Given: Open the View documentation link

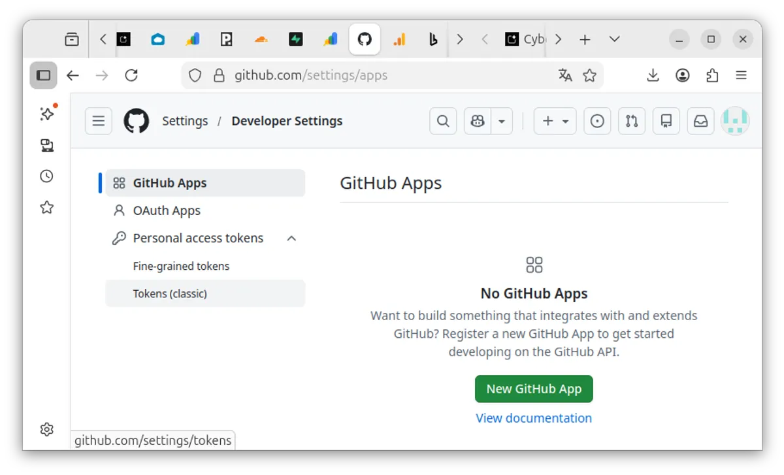Looking at the screenshot, I should pyautogui.click(x=534, y=418).
